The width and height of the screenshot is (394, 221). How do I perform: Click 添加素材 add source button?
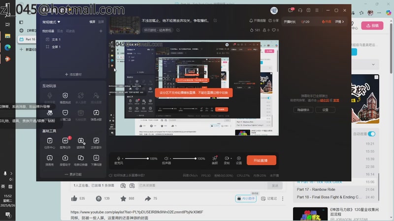click(x=73, y=75)
